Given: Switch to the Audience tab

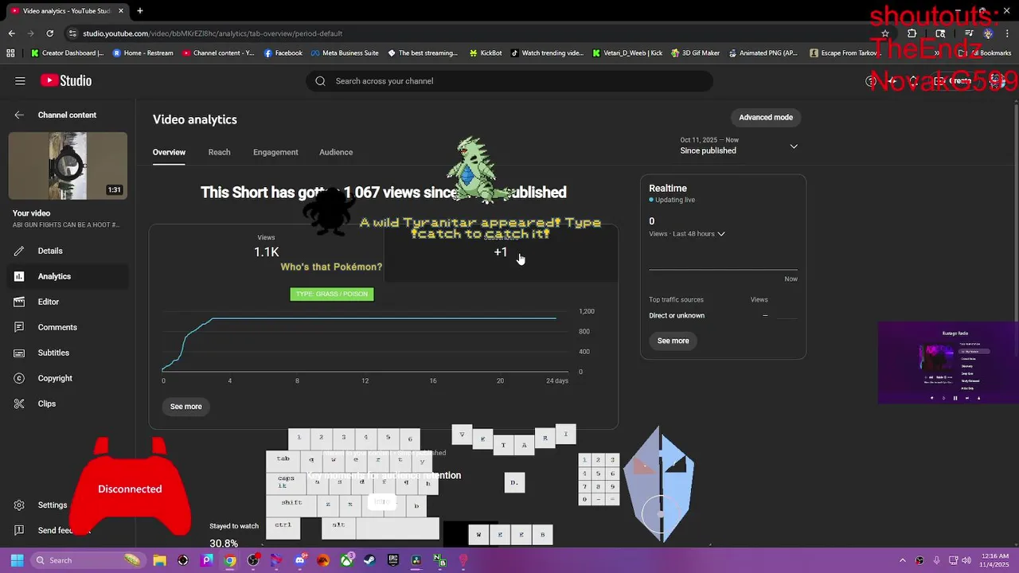Looking at the screenshot, I should (x=336, y=152).
